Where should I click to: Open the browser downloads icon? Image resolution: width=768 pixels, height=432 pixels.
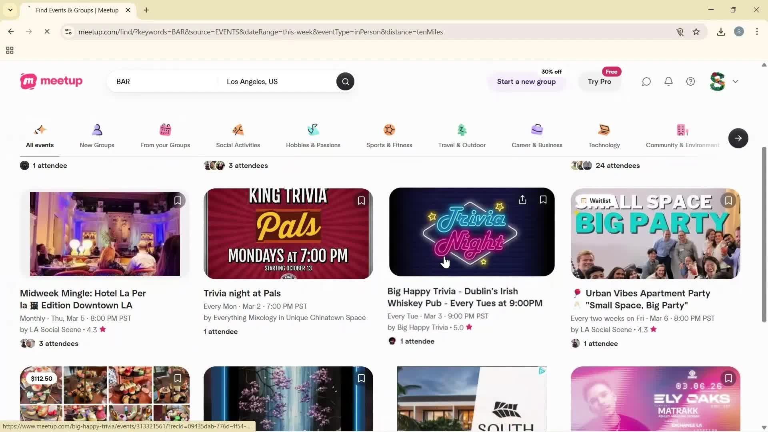721,32
